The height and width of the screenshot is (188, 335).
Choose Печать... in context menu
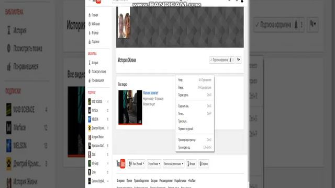coord(195,114)
